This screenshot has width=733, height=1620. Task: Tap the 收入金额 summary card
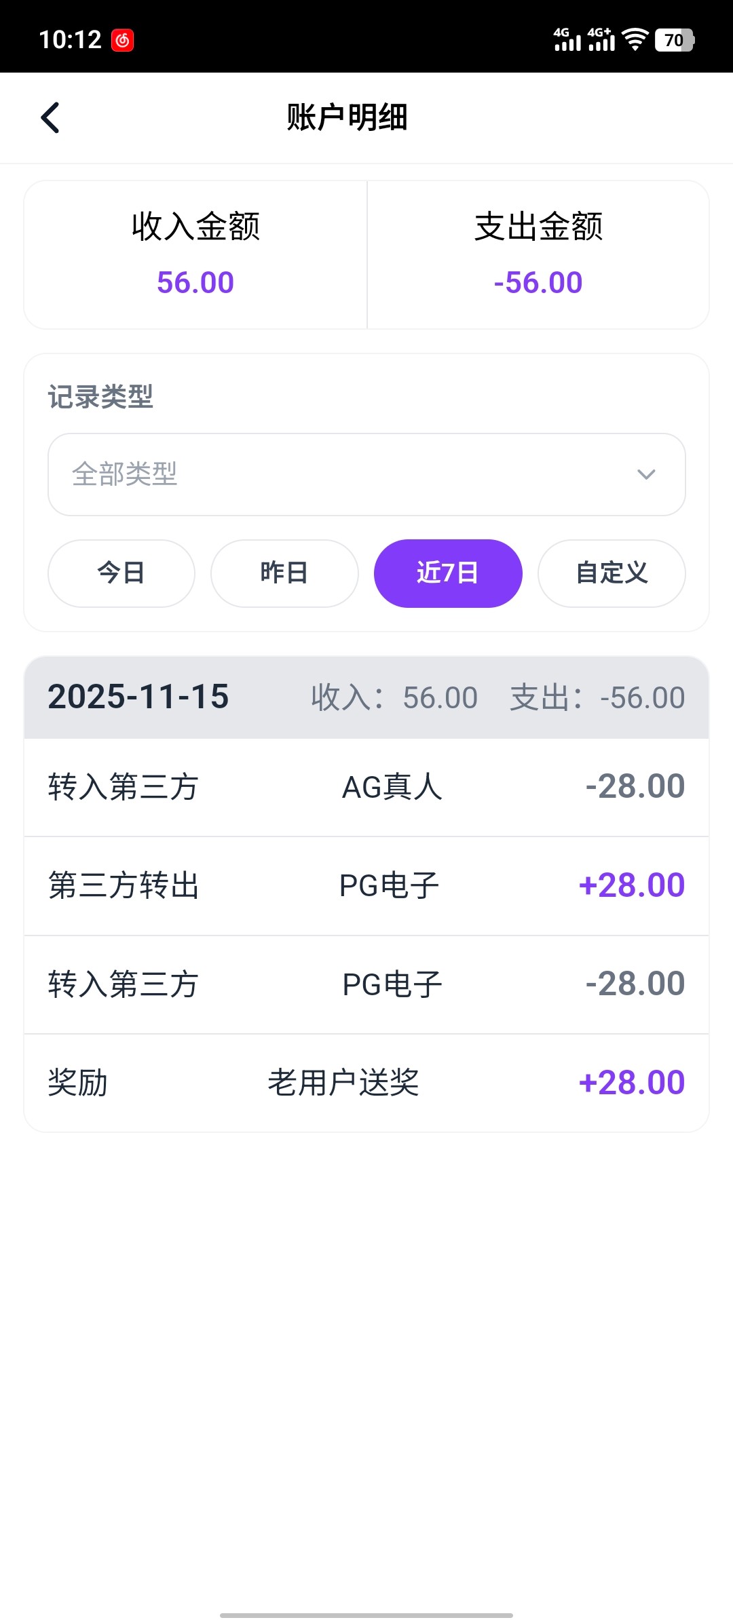point(195,254)
